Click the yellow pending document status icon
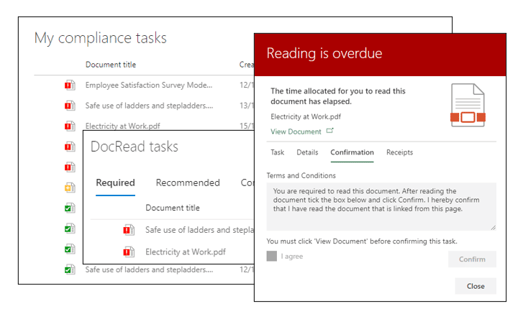This screenshot has height=319, width=523. (x=69, y=188)
